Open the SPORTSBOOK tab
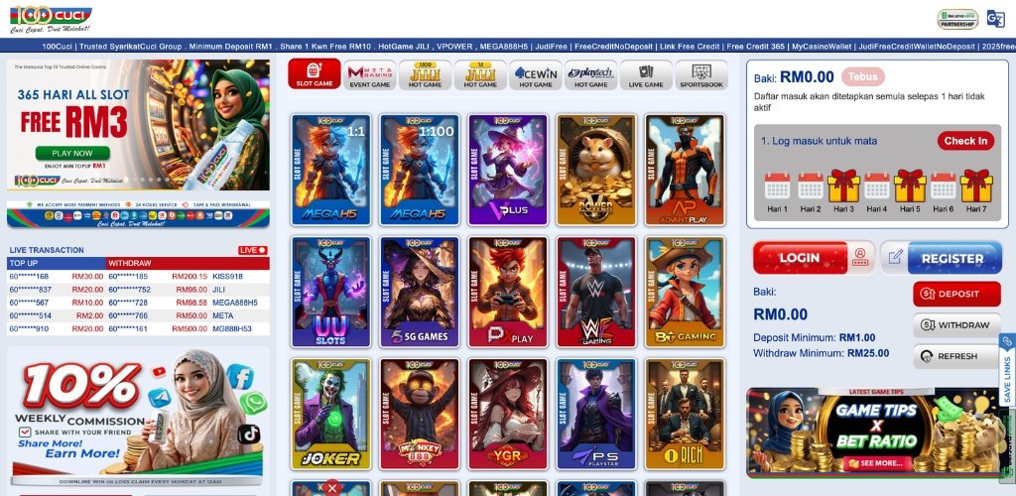Viewport: 1016px width, 496px height. point(701,75)
